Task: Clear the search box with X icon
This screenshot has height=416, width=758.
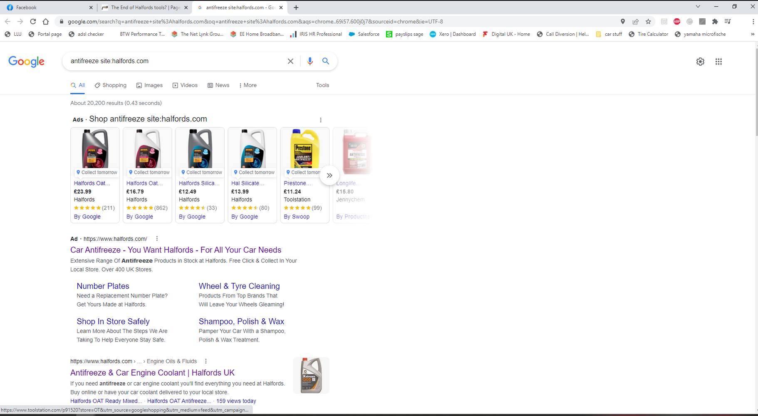Action: pos(290,61)
